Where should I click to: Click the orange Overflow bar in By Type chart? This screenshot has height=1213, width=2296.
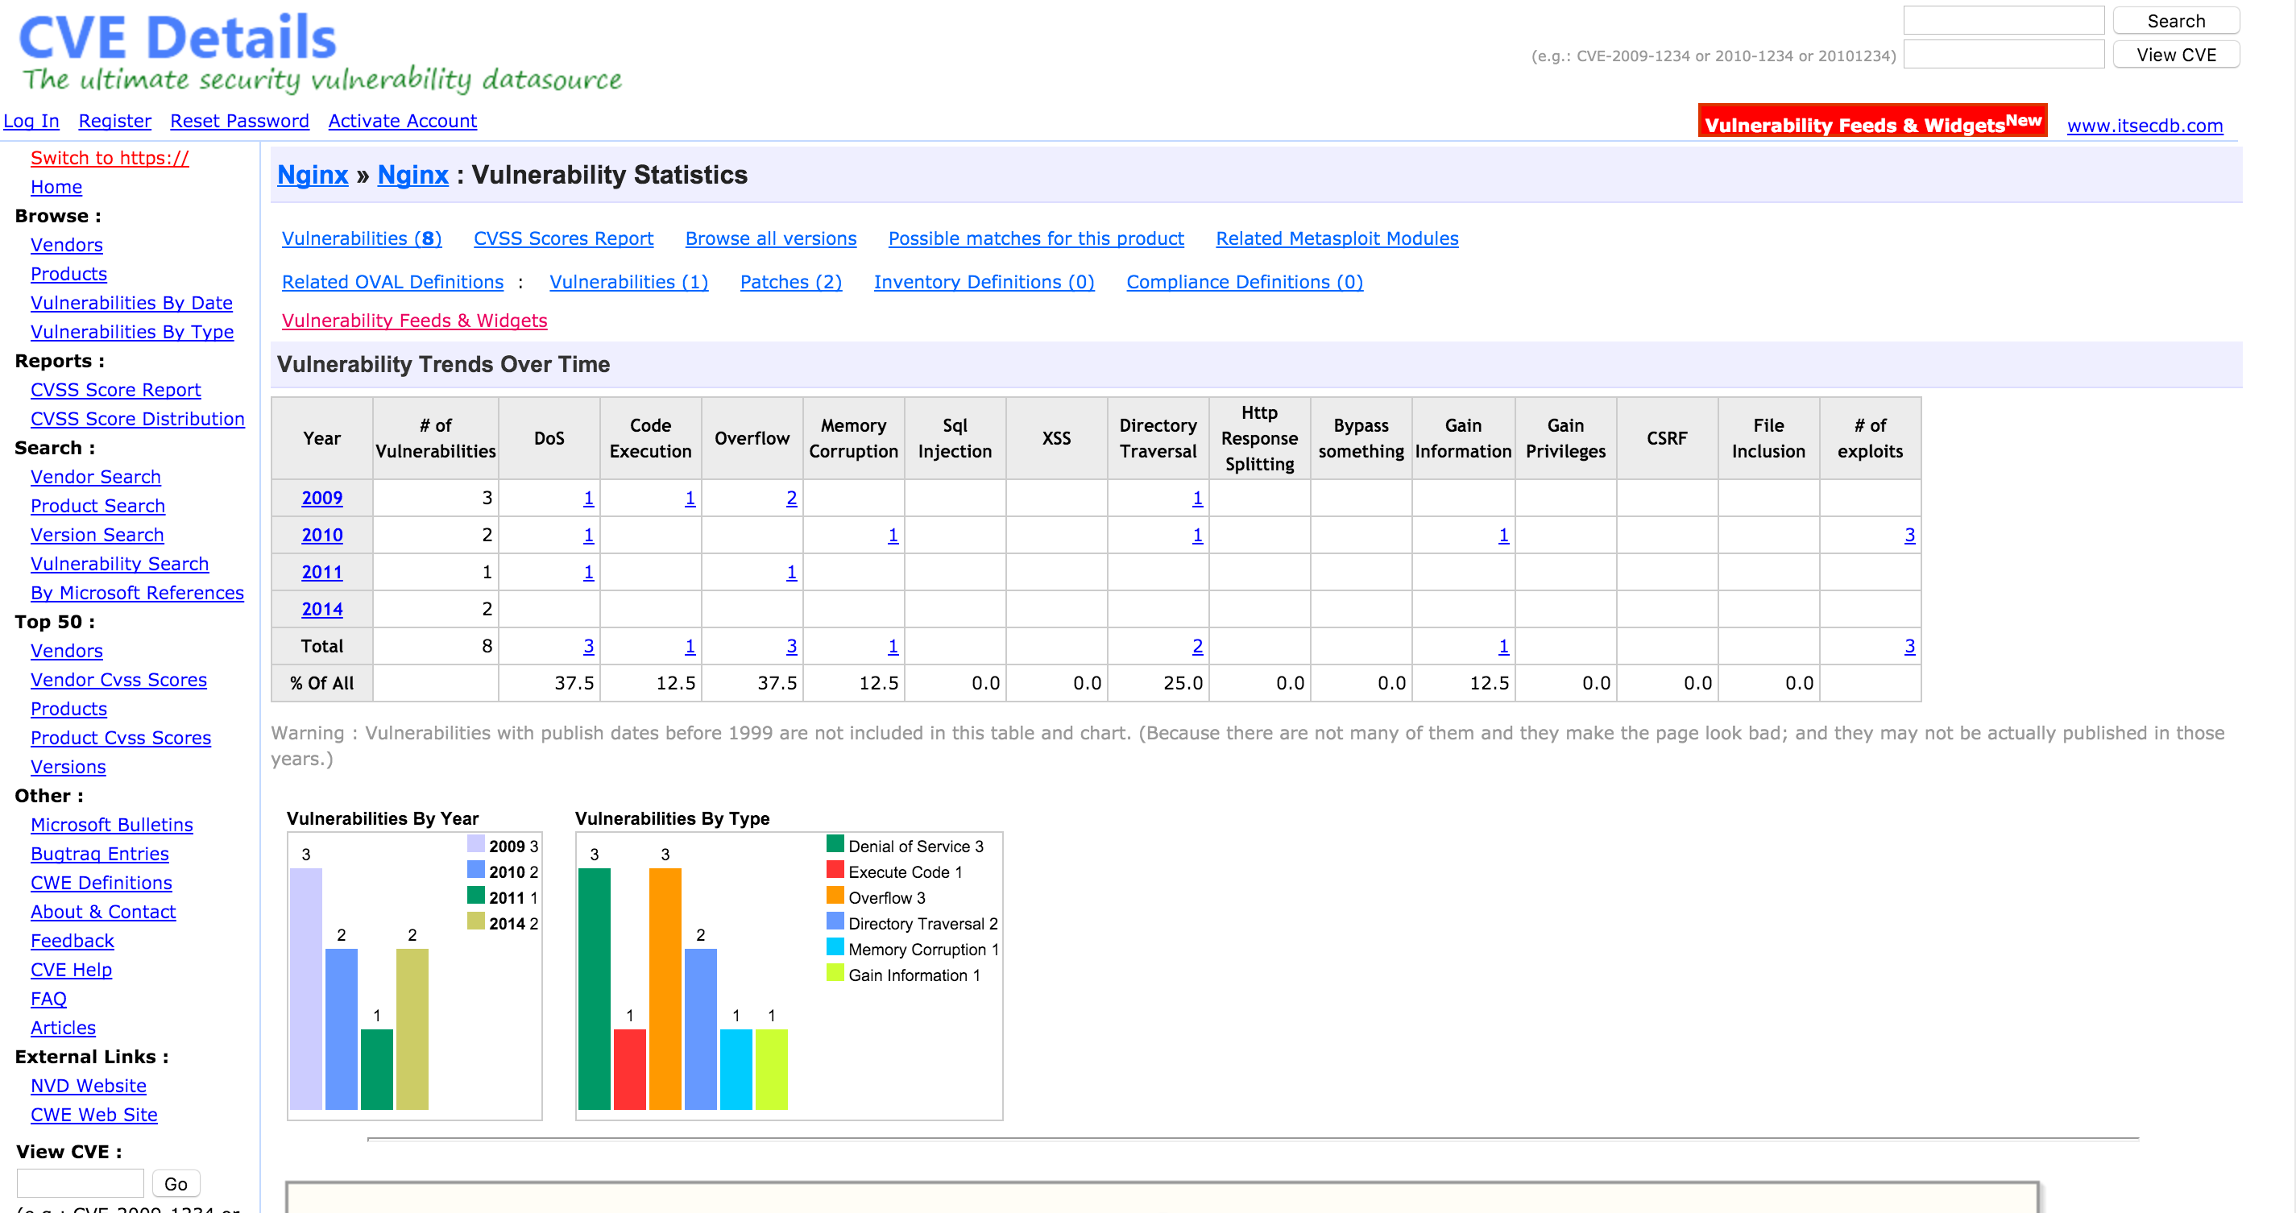tap(665, 987)
